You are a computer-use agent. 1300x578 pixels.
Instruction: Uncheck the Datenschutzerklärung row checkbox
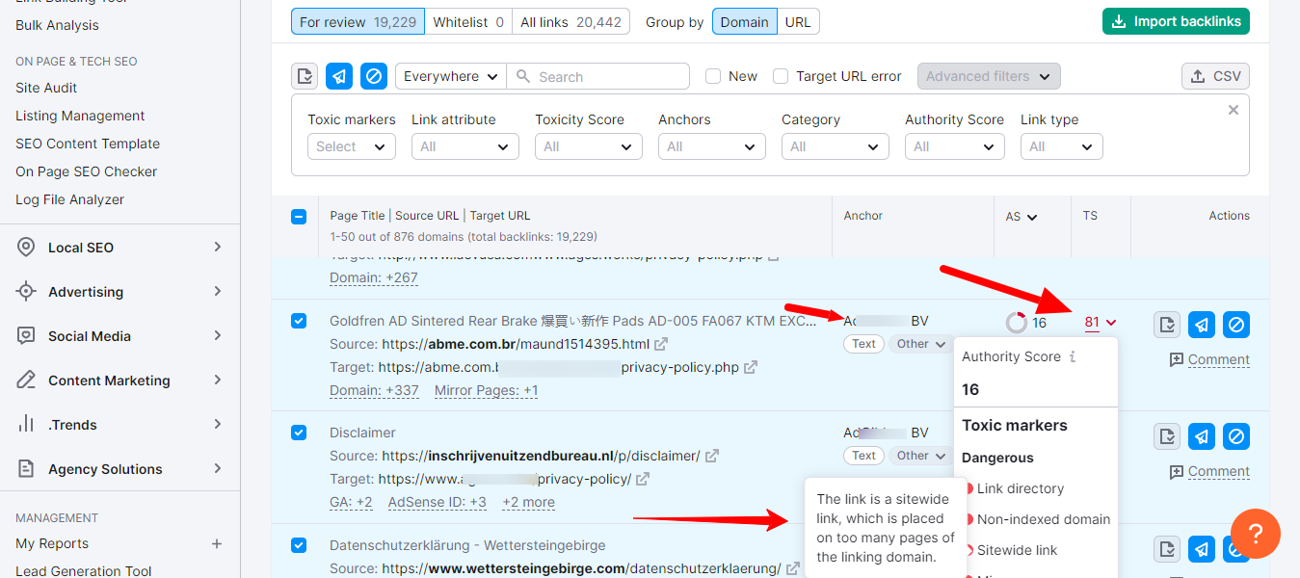[299, 545]
